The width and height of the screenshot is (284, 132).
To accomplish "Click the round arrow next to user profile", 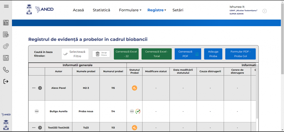I will pyautogui.click(x=265, y=11).
